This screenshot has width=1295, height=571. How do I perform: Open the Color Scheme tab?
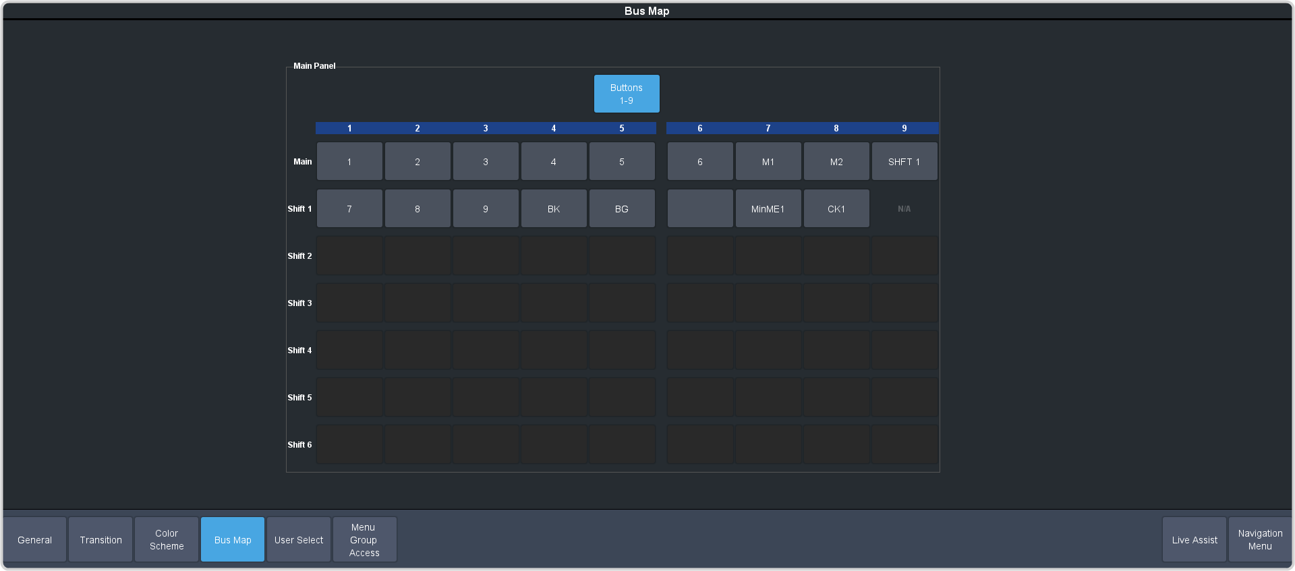(x=167, y=539)
